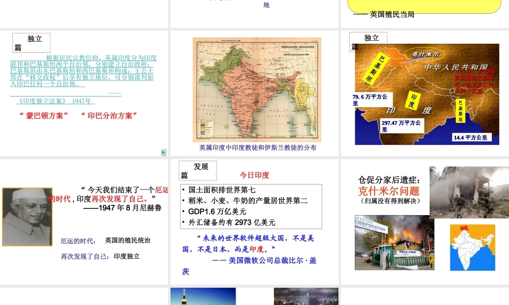This screenshot has width=509, height=305.
Task: Click the red 克什米尔问题 heading
Action: coord(389,191)
